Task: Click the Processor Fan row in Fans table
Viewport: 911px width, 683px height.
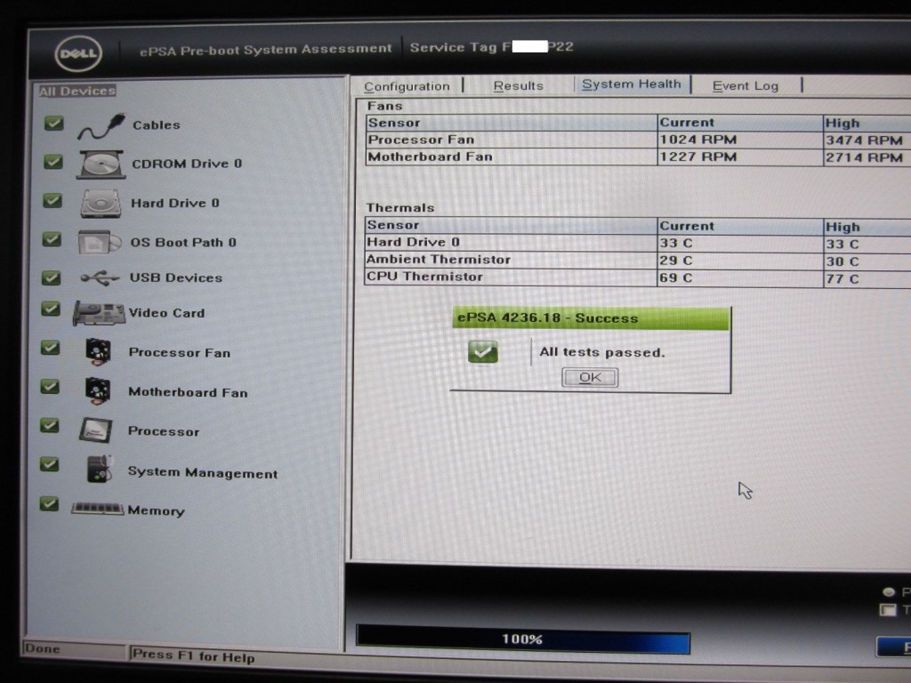Action: coord(638,140)
